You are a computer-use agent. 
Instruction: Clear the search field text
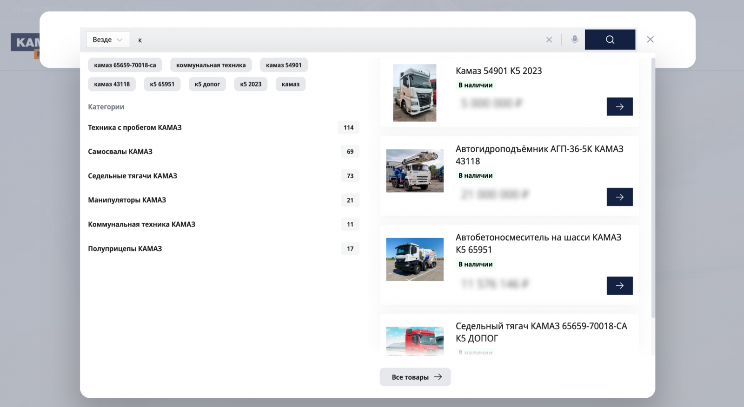click(549, 40)
